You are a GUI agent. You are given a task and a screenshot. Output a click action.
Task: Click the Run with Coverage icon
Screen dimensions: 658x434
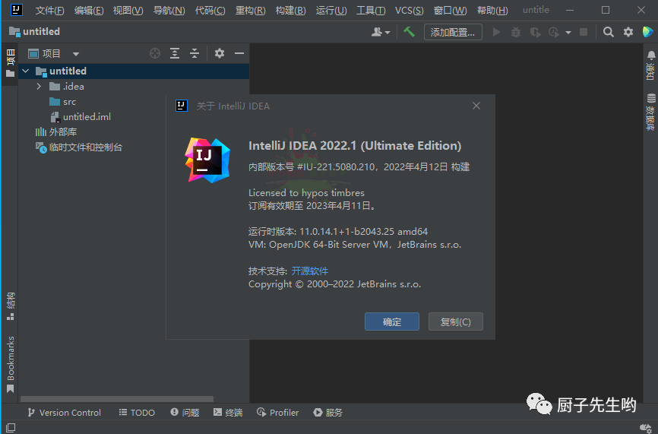pyautogui.click(x=535, y=32)
